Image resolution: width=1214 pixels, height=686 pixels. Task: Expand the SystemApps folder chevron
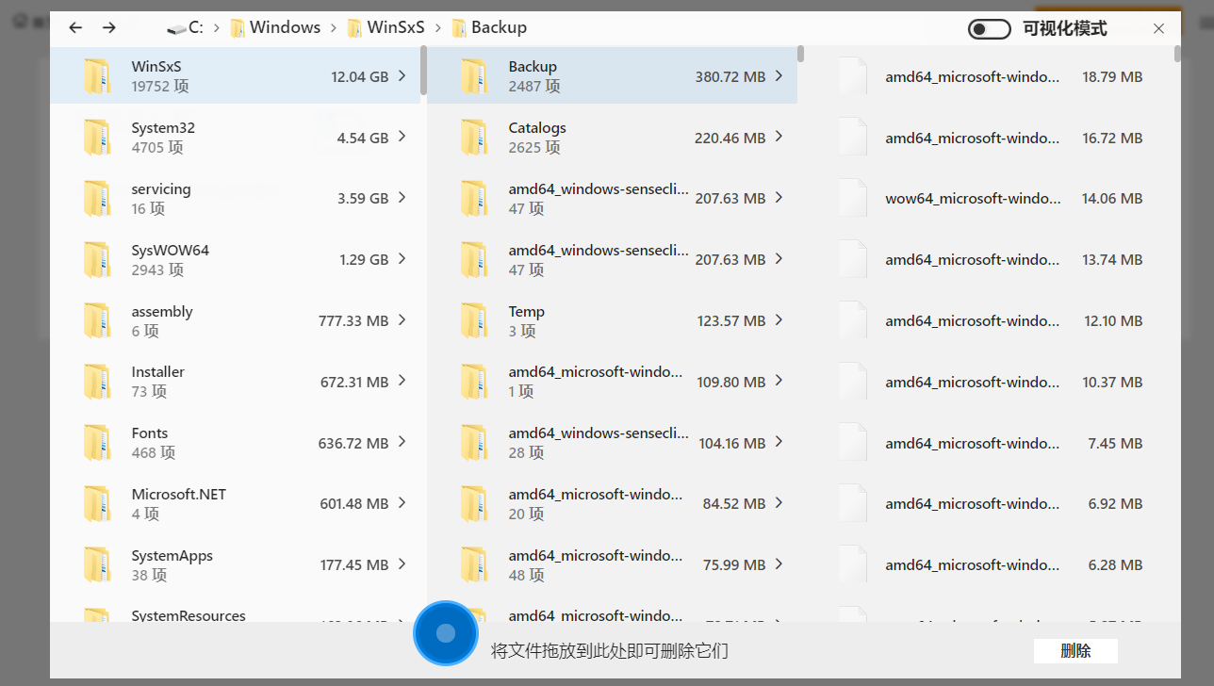tap(402, 564)
